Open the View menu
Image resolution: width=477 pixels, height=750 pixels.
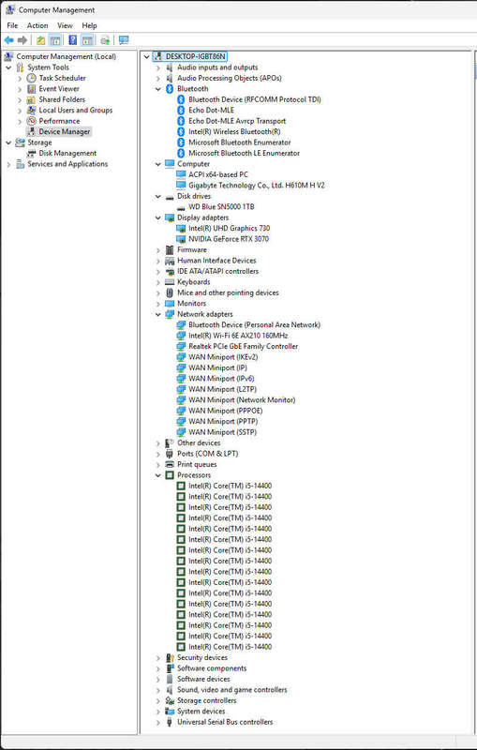65,25
